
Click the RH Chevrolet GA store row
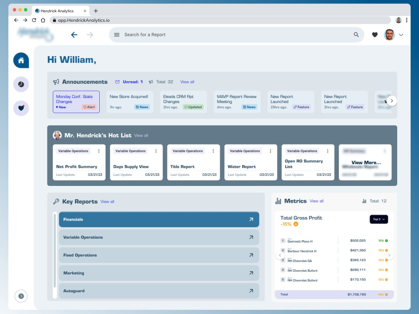click(334, 260)
